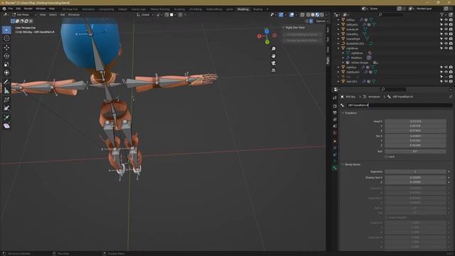Expand Vertex Groups under rightBrow
This screenshot has width=455, height=256.
click(x=343, y=63)
